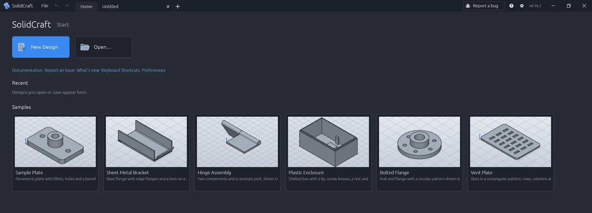Click the SolidCraft logo icon in title bar

pyautogui.click(x=6, y=6)
